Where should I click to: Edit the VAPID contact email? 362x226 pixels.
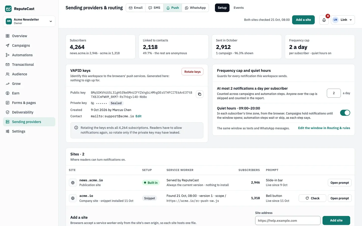(x=139, y=116)
